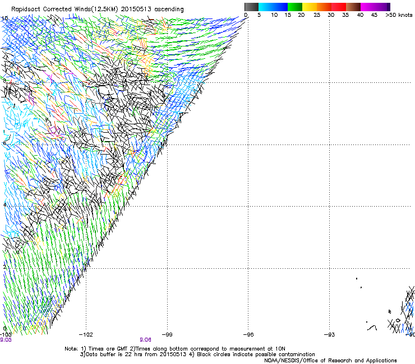Click the title 'Rapidscat Corrected Winds(12.5KM)'

coord(64,10)
